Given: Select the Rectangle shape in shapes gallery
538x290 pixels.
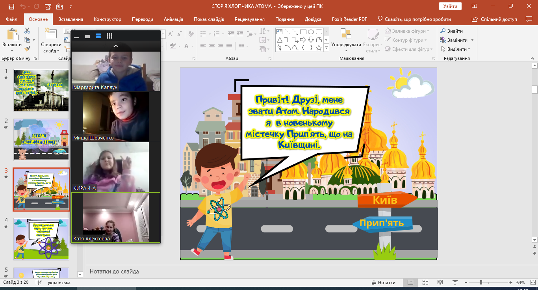Looking at the screenshot, I should coord(303,32).
